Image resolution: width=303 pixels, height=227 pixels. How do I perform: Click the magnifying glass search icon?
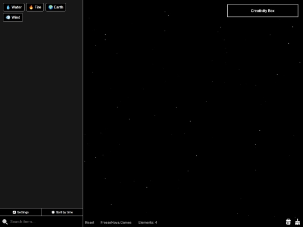[x=5, y=222]
